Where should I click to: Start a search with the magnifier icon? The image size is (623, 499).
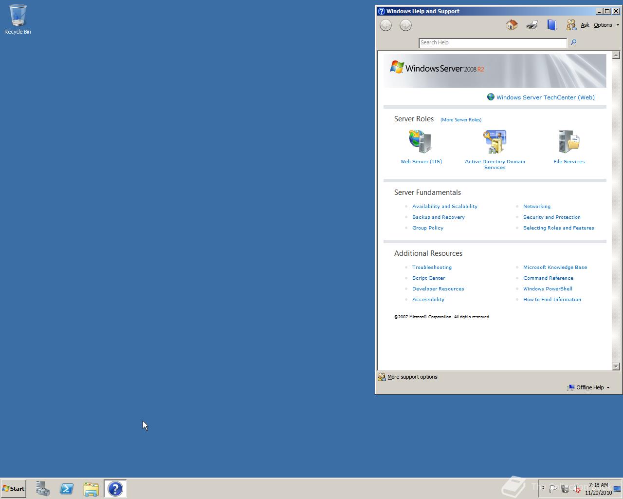[573, 42]
